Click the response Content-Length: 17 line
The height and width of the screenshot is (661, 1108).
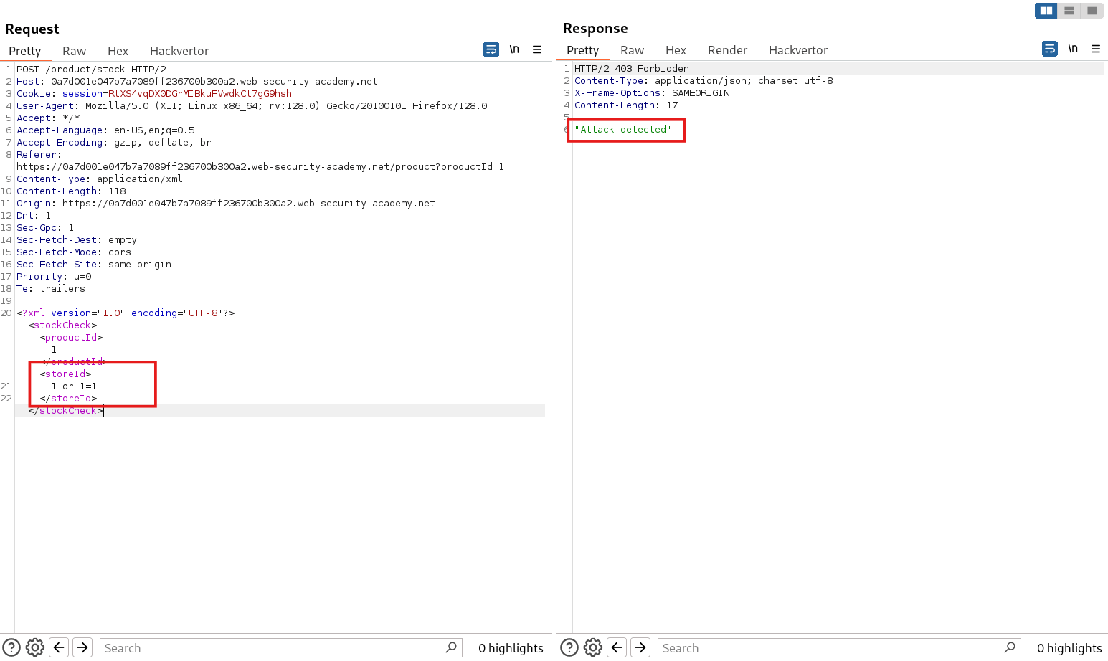click(x=626, y=105)
